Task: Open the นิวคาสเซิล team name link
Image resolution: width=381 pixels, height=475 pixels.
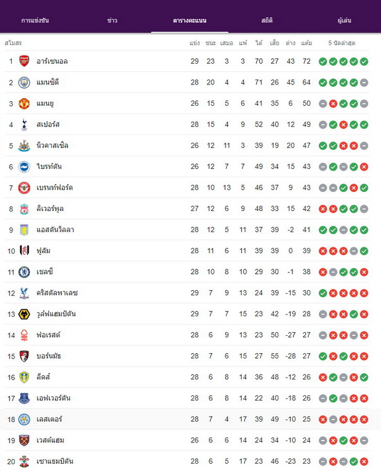Action: pyautogui.click(x=52, y=146)
